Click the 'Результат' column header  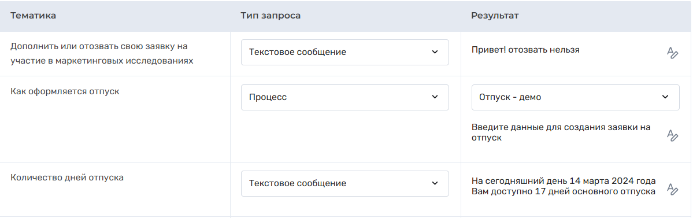(495, 16)
